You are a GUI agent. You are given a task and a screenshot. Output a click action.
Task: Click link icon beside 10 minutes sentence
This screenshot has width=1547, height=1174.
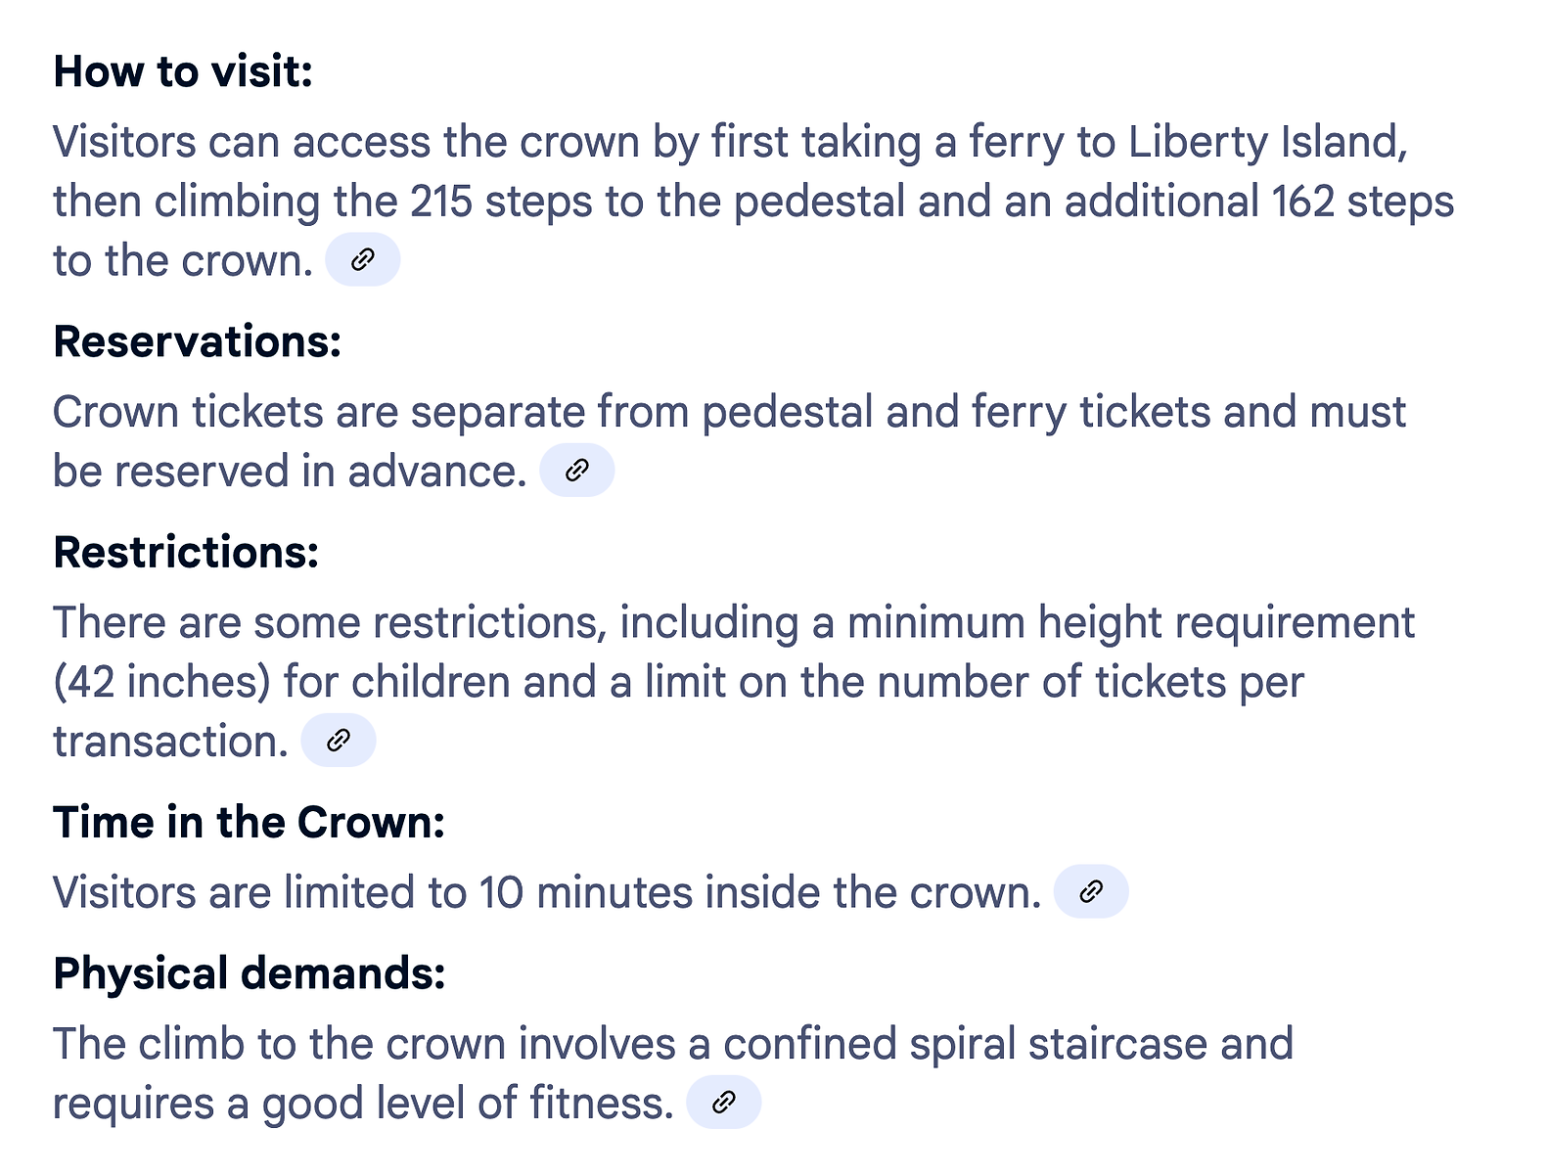(x=1090, y=891)
